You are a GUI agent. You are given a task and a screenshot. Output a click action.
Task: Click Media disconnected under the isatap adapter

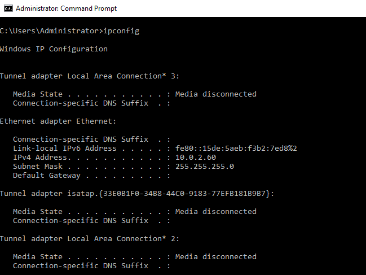pyautogui.click(x=216, y=211)
